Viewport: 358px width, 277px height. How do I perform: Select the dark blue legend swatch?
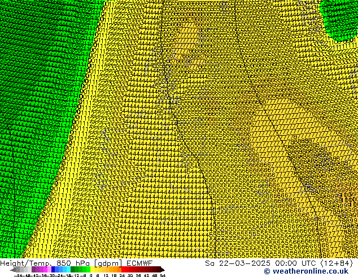53,270
